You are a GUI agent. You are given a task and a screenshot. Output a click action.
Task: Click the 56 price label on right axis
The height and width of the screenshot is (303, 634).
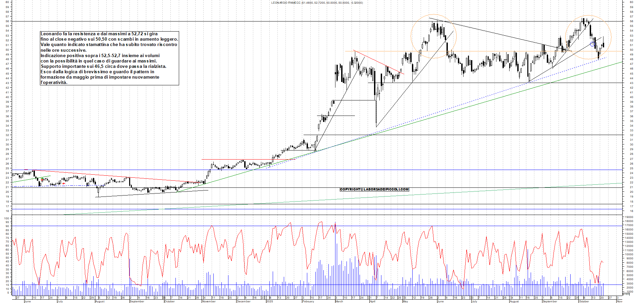coord(631,21)
